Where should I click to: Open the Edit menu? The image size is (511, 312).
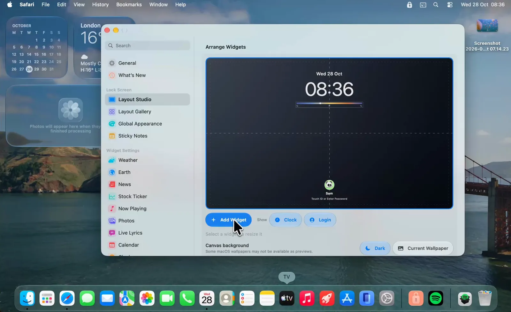point(62,4)
